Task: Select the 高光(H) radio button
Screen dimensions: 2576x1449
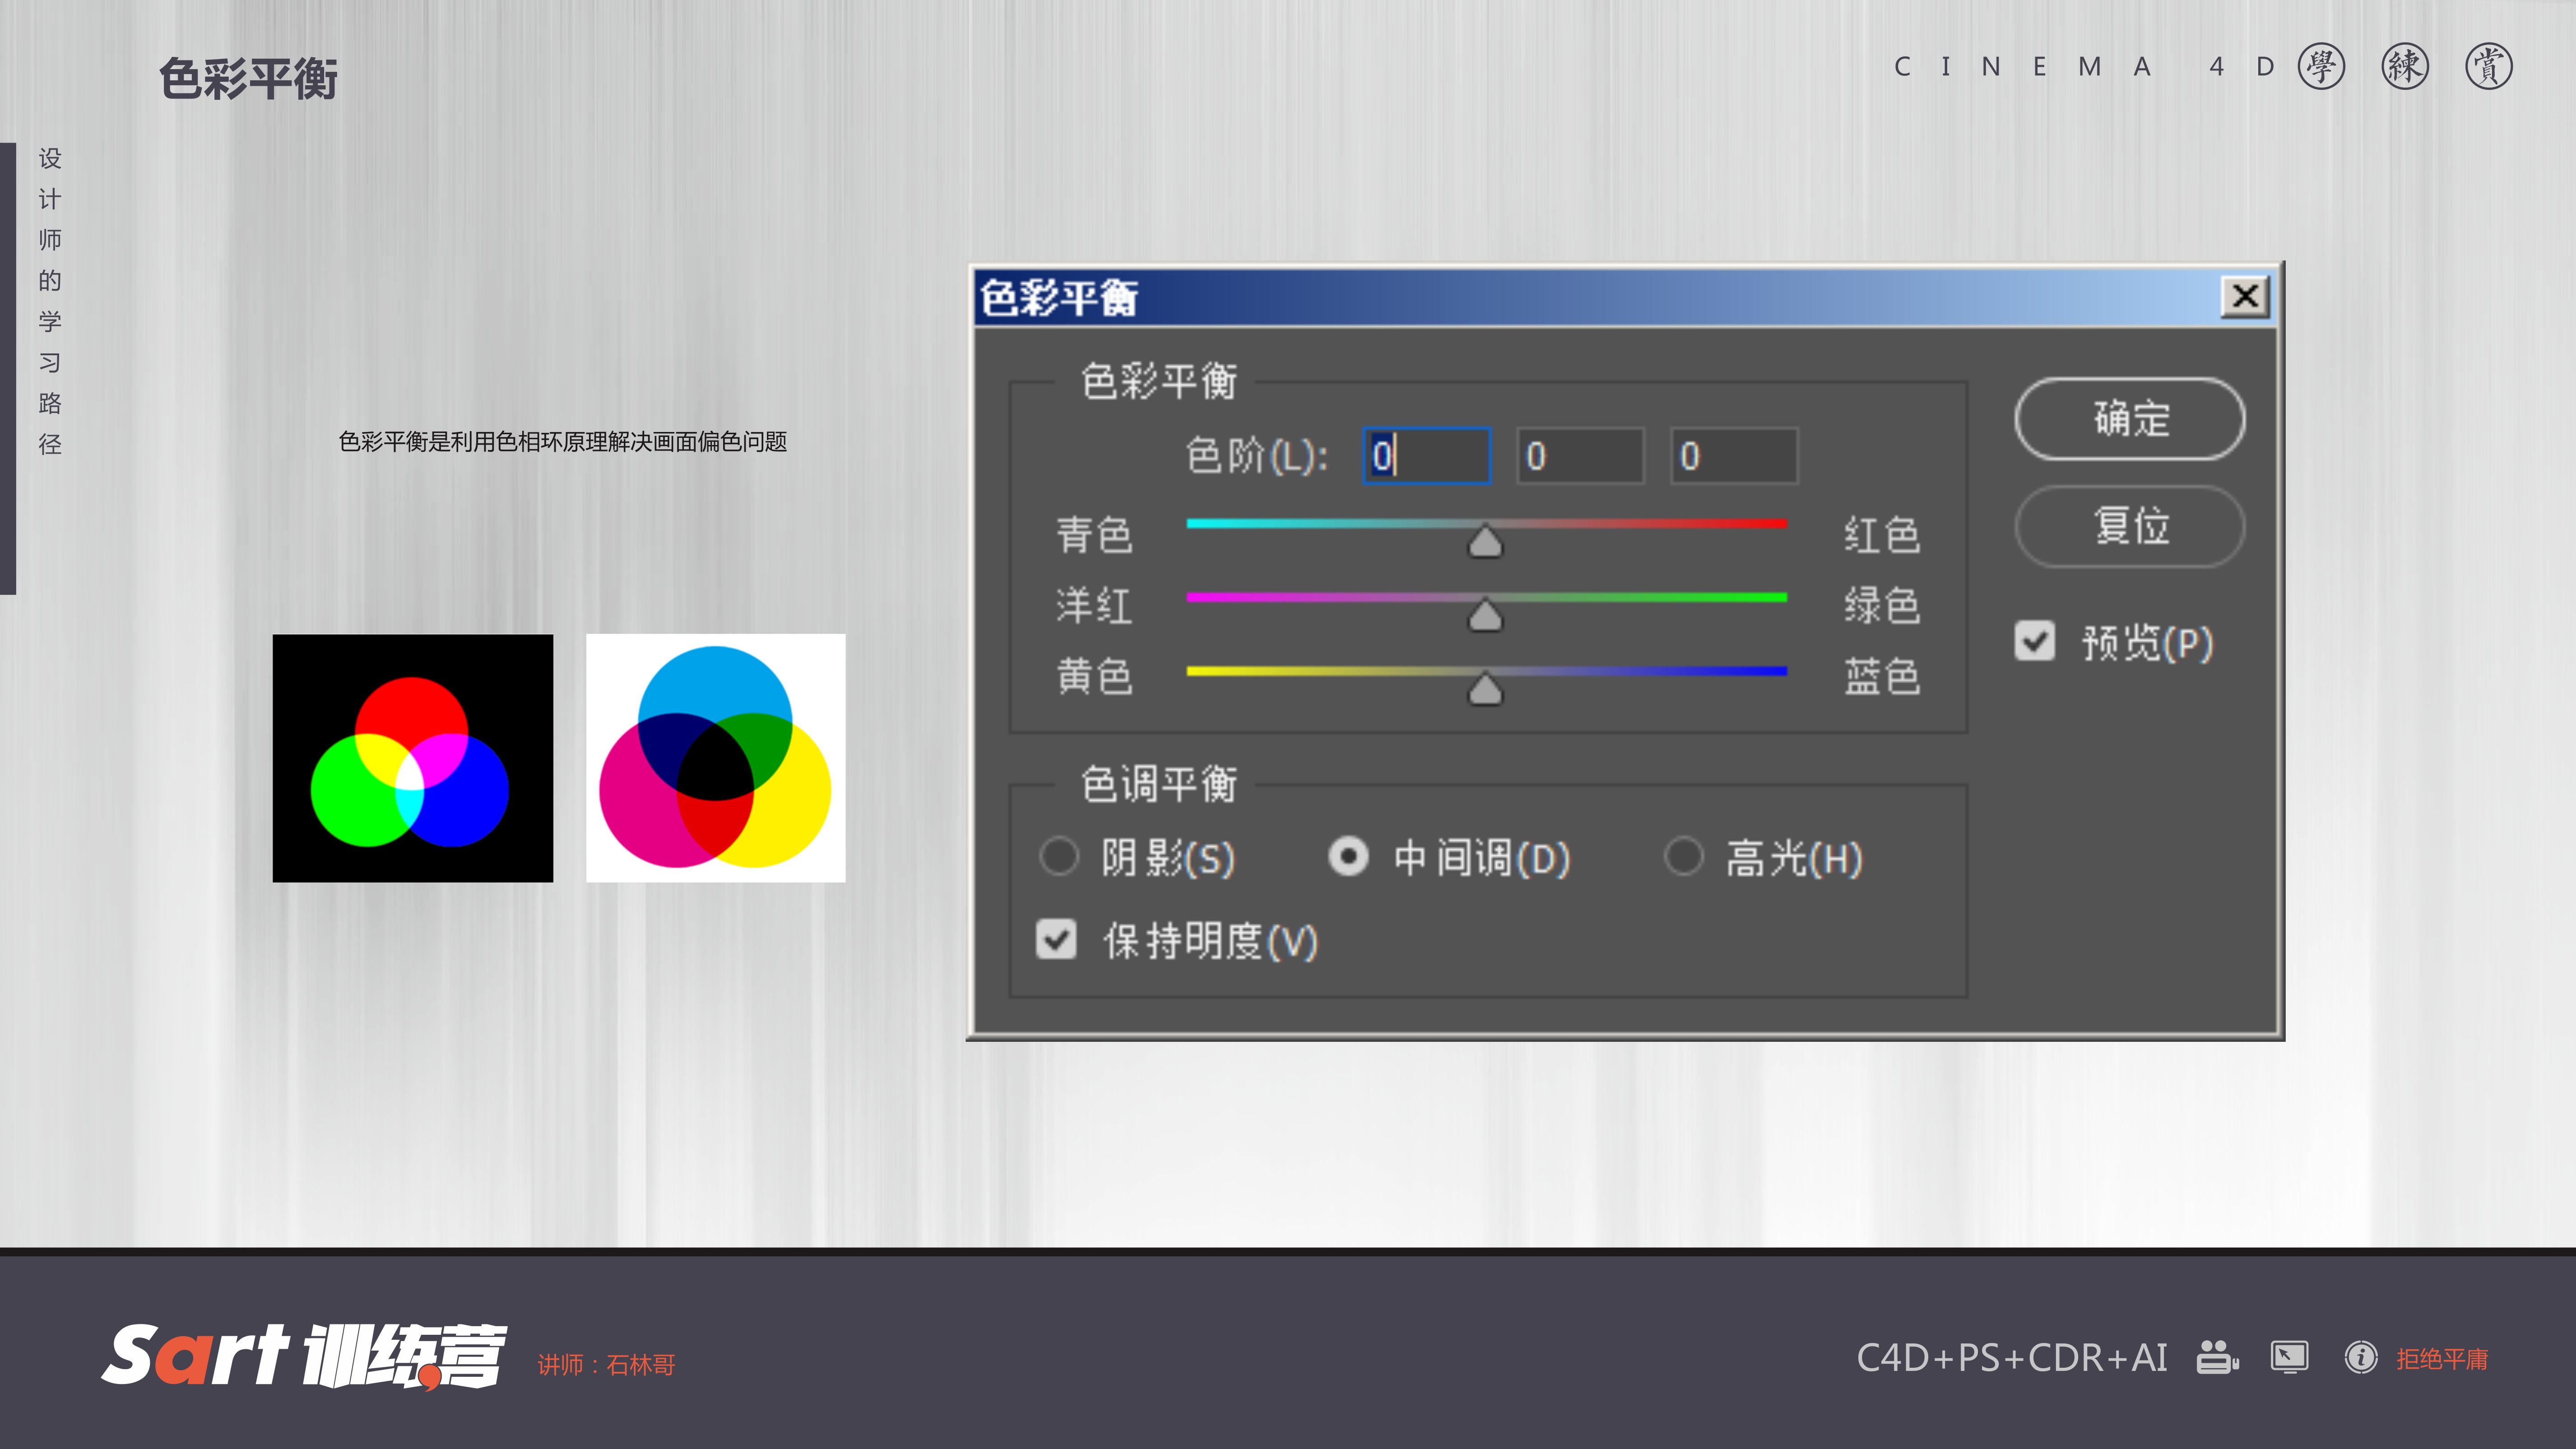Action: click(x=1683, y=856)
